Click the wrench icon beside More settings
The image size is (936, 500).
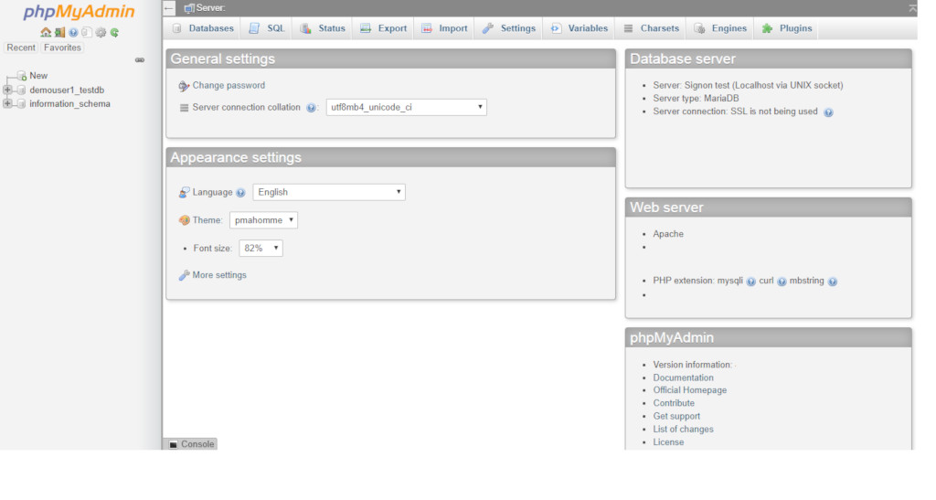pyautogui.click(x=184, y=275)
